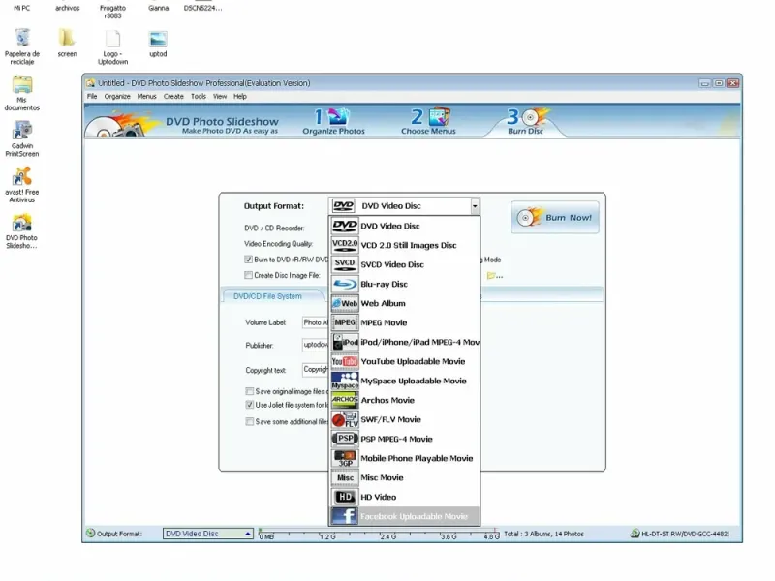The height and width of the screenshot is (581, 775).
Task: Click the status bar Output Format icon
Action: pyautogui.click(x=90, y=534)
